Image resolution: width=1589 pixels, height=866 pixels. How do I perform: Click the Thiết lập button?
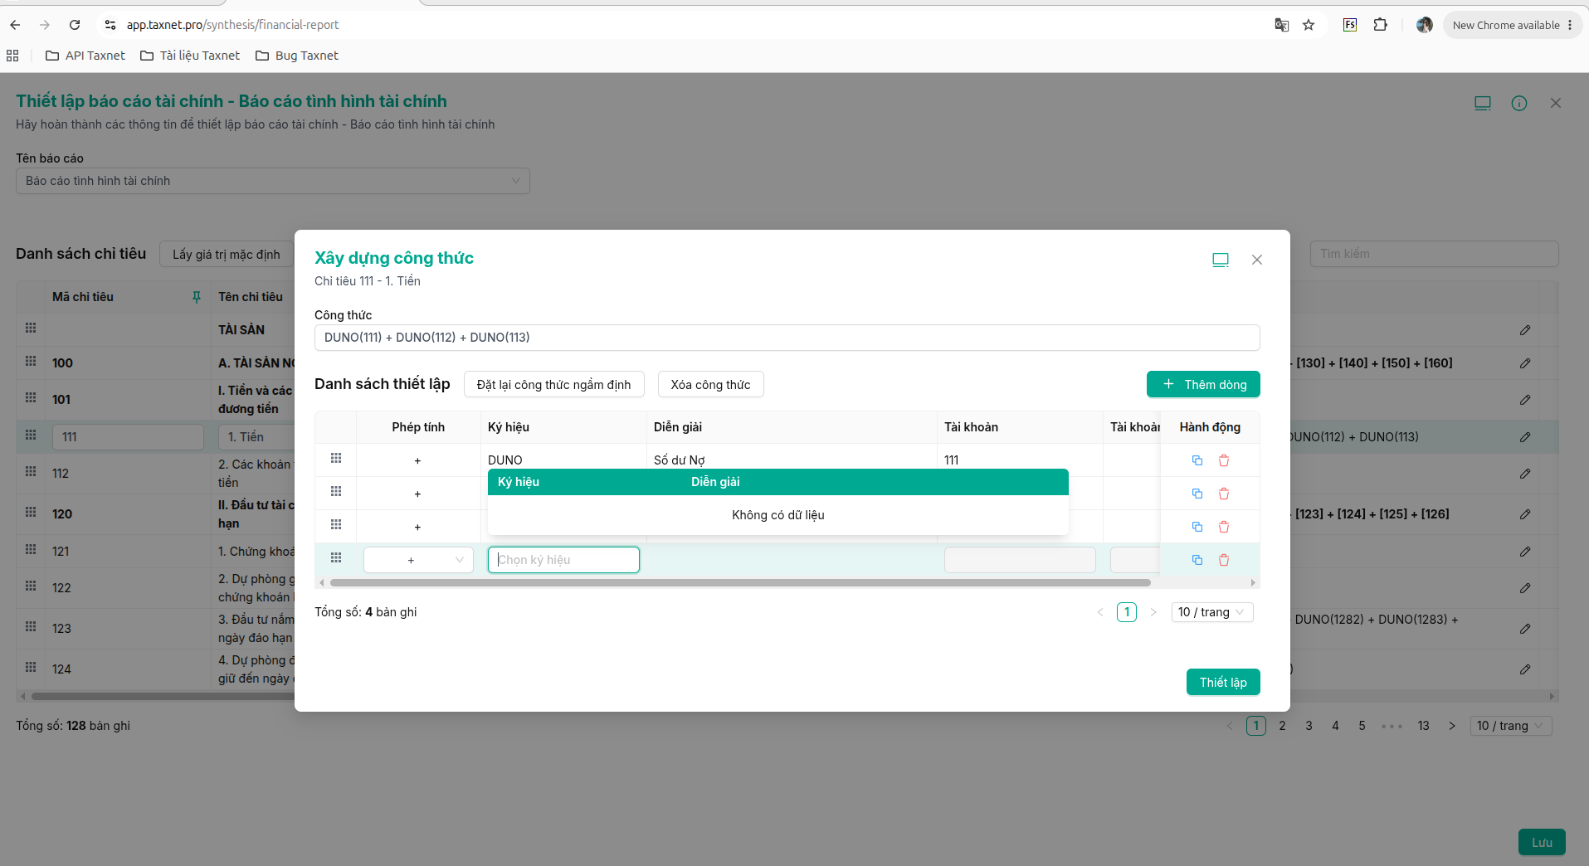(1223, 682)
